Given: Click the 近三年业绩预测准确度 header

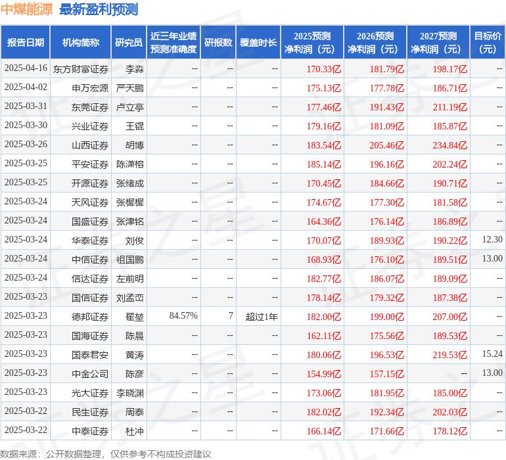Looking at the screenshot, I should 173,42.
